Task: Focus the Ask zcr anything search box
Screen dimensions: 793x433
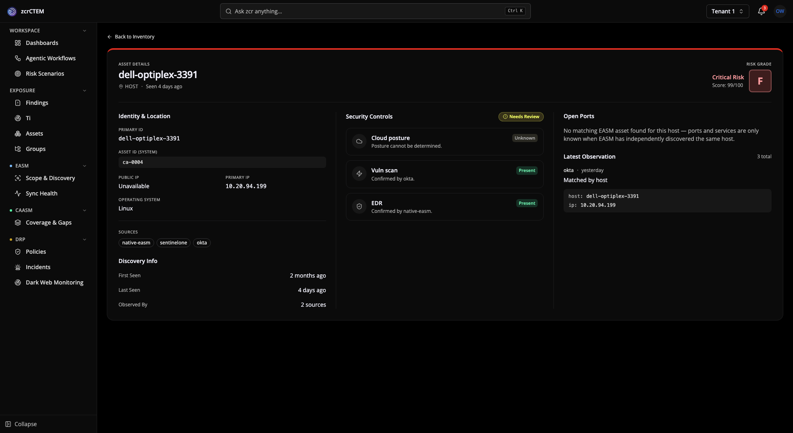Action: click(375, 11)
